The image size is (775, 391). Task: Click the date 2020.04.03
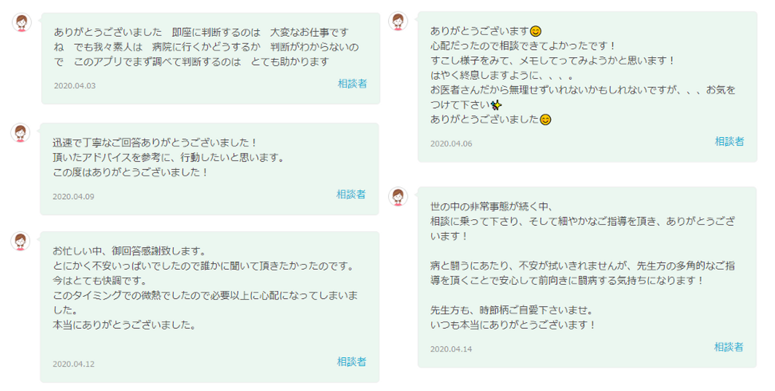point(75,86)
